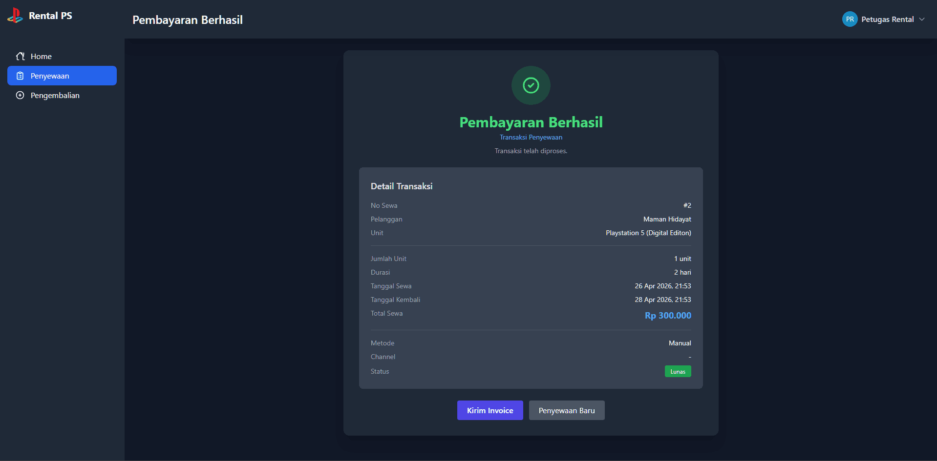Click the Penyewaan Baru button
The width and height of the screenshot is (937, 461).
pyautogui.click(x=567, y=410)
